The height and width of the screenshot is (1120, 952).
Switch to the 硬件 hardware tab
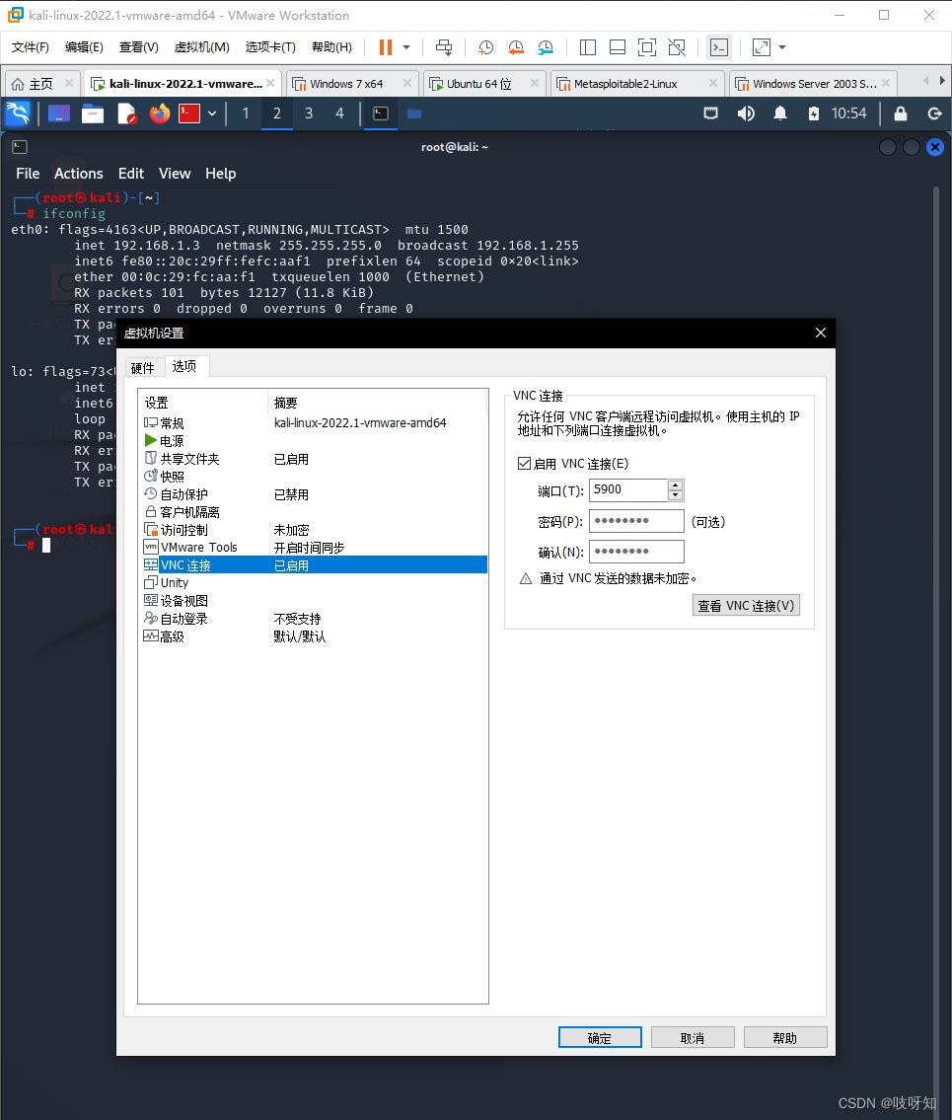point(144,367)
